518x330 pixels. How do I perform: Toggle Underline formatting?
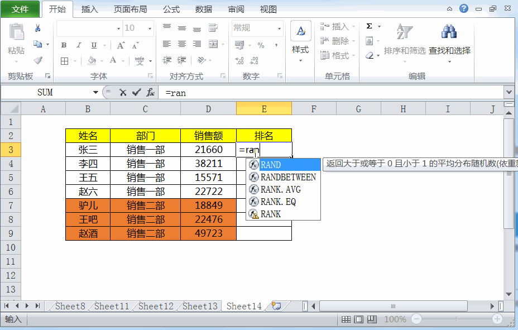click(94, 45)
